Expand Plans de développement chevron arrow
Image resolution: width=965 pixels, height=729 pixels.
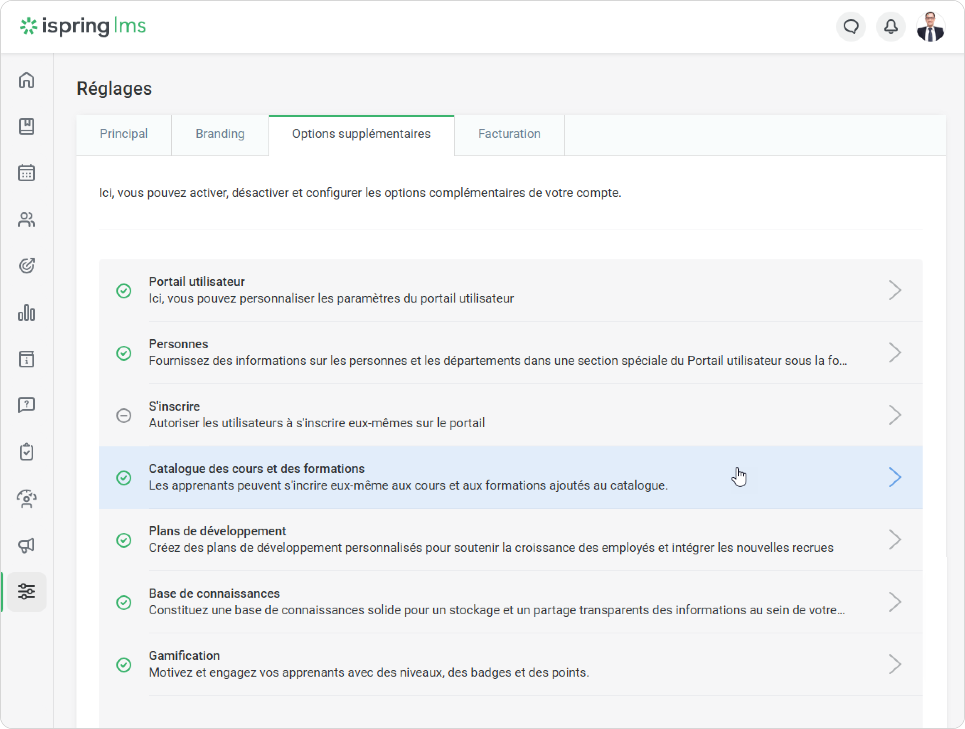coord(894,539)
